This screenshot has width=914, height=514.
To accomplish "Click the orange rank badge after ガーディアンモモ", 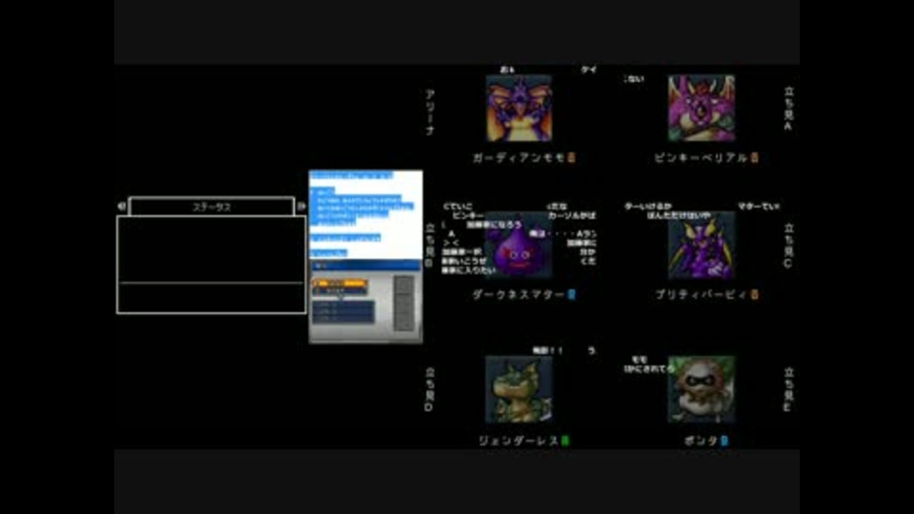I will click(x=571, y=158).
